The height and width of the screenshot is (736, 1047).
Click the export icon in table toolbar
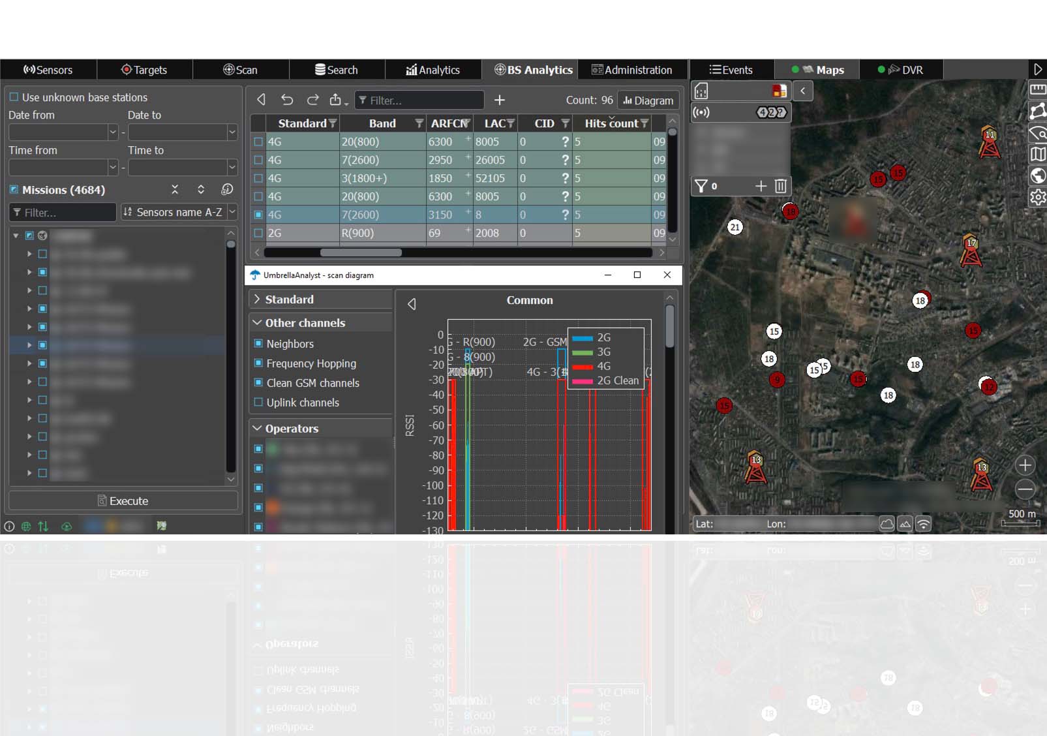336,100
